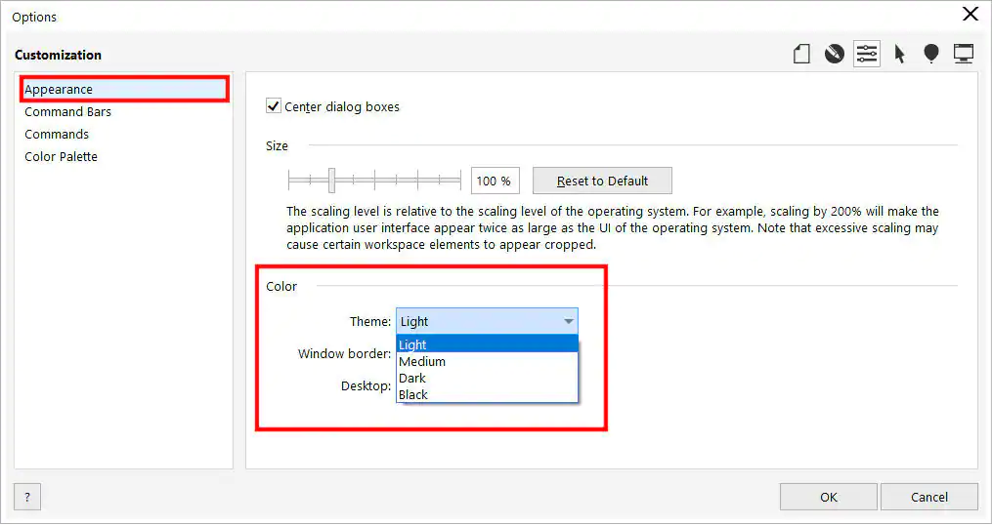Click the Size scaling slider handle
This screenshot has width=992, height=525.
point(332,181)
